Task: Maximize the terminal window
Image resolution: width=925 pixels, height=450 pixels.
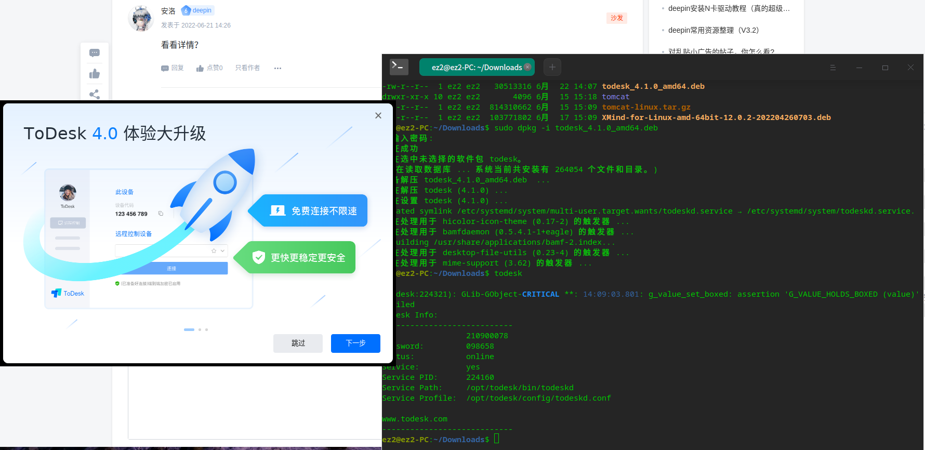Action: 885,68
